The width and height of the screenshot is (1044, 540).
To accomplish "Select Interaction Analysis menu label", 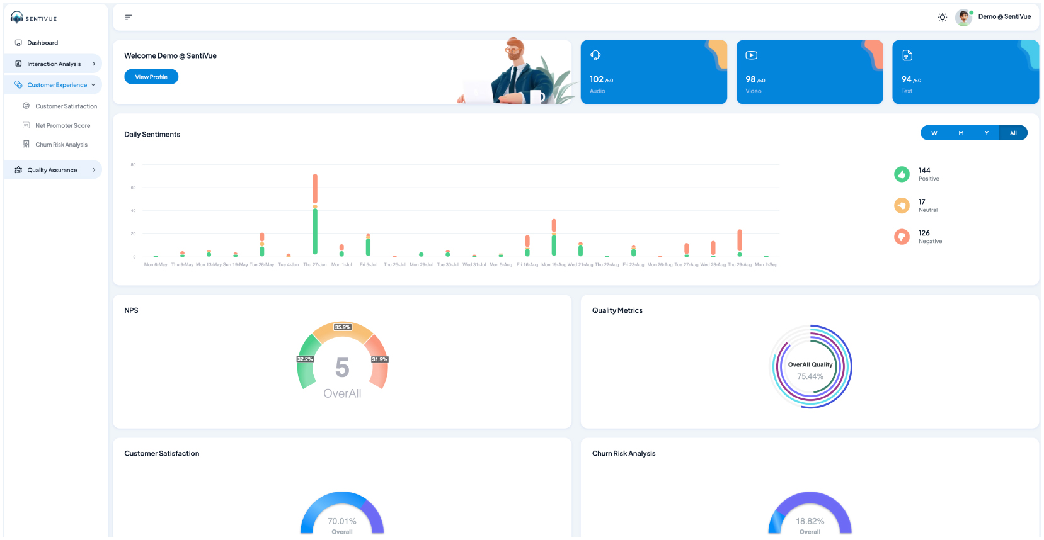I will (x=54, y=64).
